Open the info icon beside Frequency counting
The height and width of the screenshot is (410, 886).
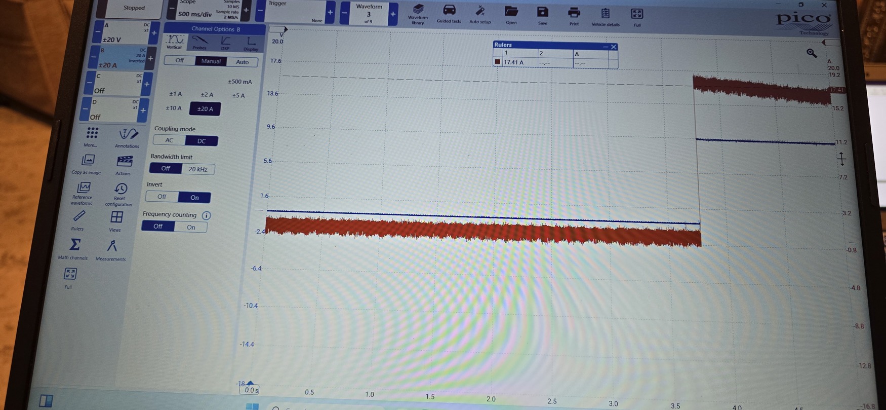(206, 215)
